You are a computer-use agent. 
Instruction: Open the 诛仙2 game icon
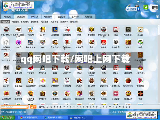[x=79, y=68]
